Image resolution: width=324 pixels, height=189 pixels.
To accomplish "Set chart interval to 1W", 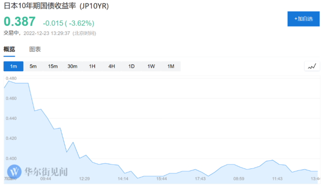I will pyautogui.click(x=151, y=66).
